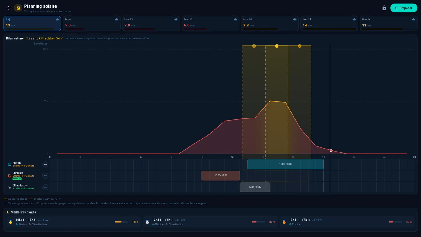Go back with the arrow icon
421x237 pixels.
pyautogui.click(x=9, y=8)
